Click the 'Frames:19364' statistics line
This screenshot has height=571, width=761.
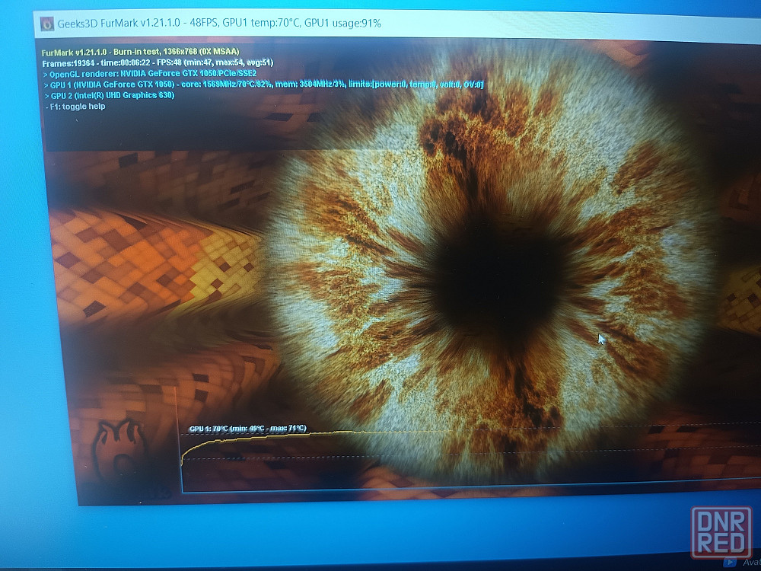pyautogui.click(x=158, y=62)
